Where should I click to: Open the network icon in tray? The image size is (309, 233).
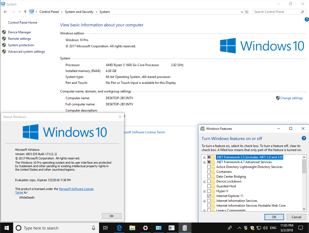pyautogui.click(x=259, y=228)
